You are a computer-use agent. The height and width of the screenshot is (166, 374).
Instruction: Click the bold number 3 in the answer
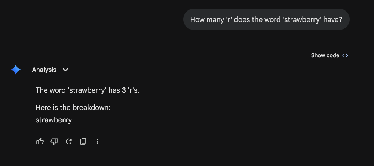[124, 90]
